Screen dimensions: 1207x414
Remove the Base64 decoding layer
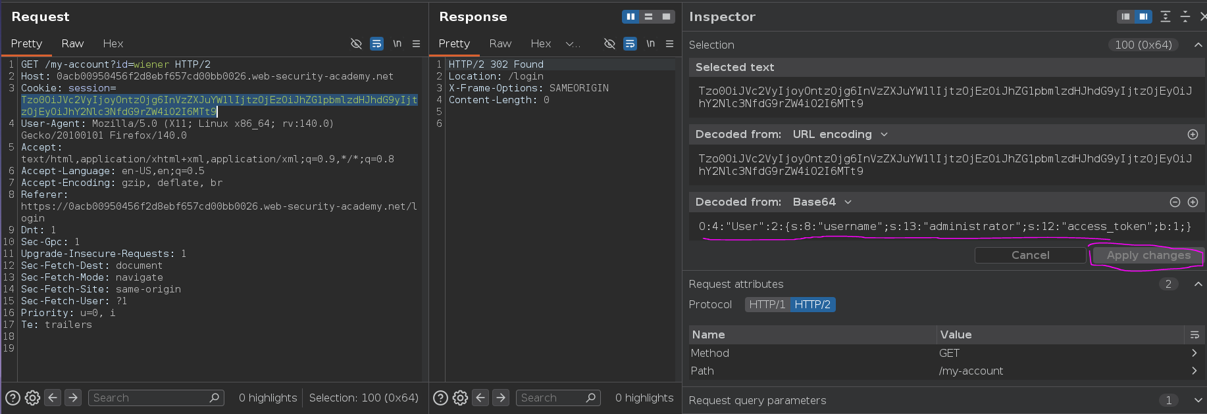(x=1175, y=202)
